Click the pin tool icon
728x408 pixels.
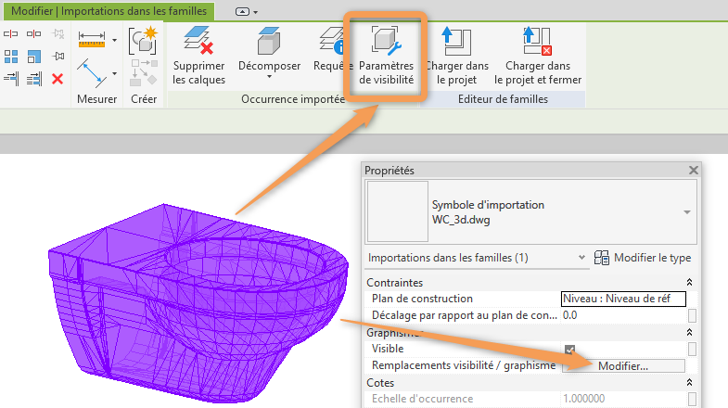point(58,57)
